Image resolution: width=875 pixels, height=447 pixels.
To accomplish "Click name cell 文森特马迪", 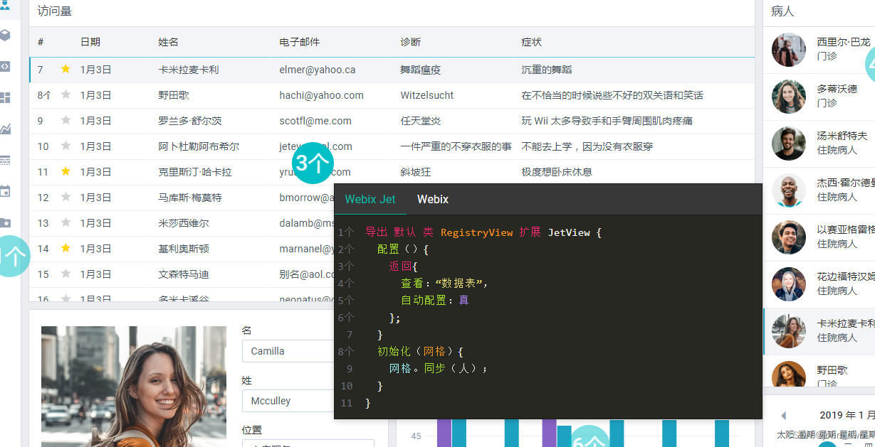I will point(184,274).
